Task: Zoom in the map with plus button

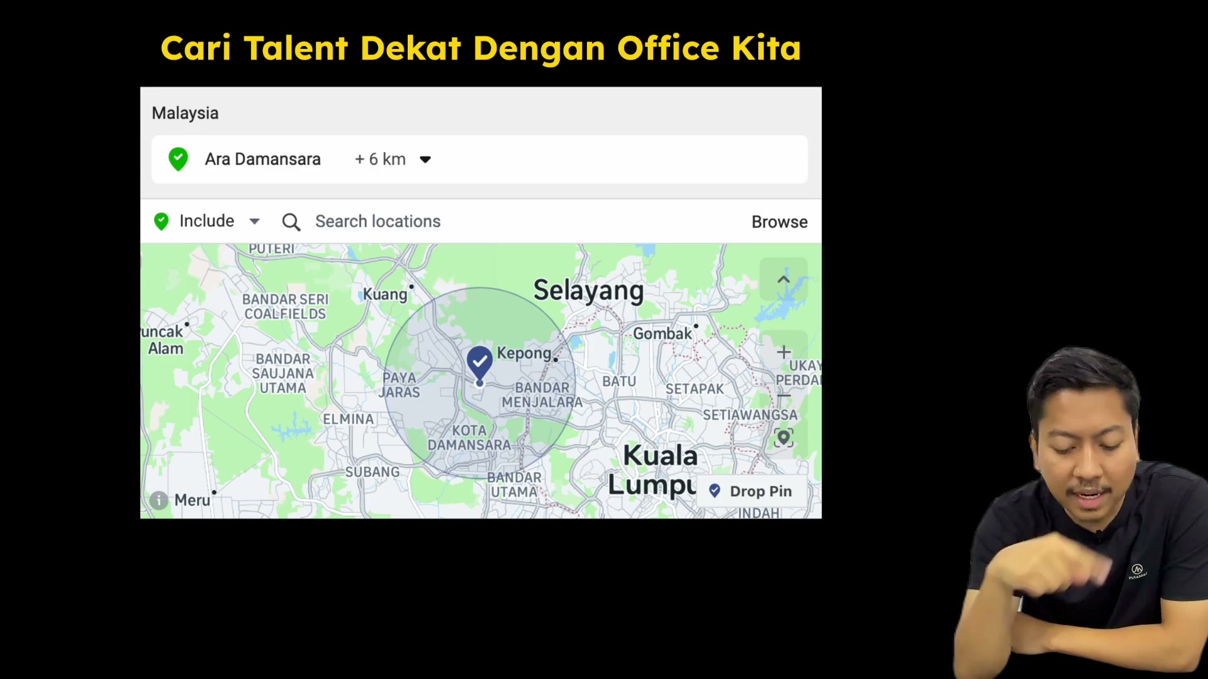Action: coord(783,352)
